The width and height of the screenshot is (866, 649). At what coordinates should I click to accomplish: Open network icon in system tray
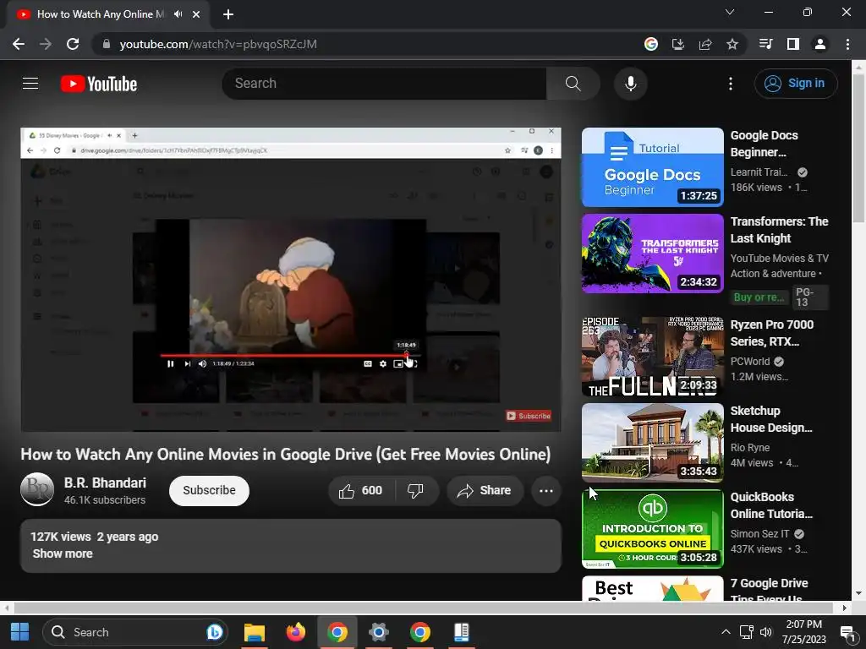746,632
